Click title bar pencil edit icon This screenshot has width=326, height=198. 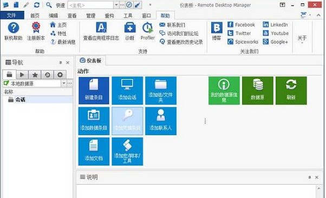[26, 5]
